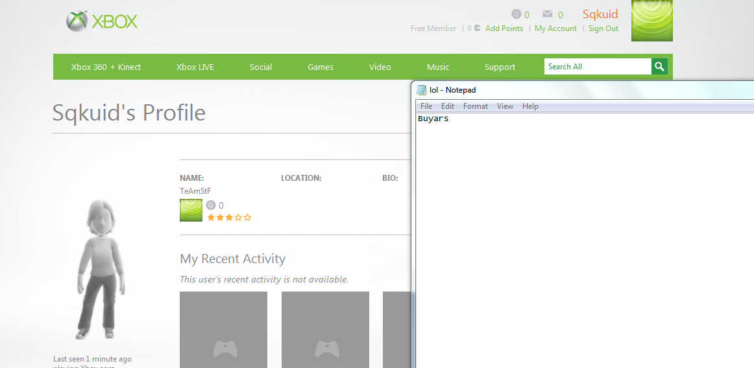Click the orange Sqkuid gamertag link

pyautogui.click(x=600, y=14)
